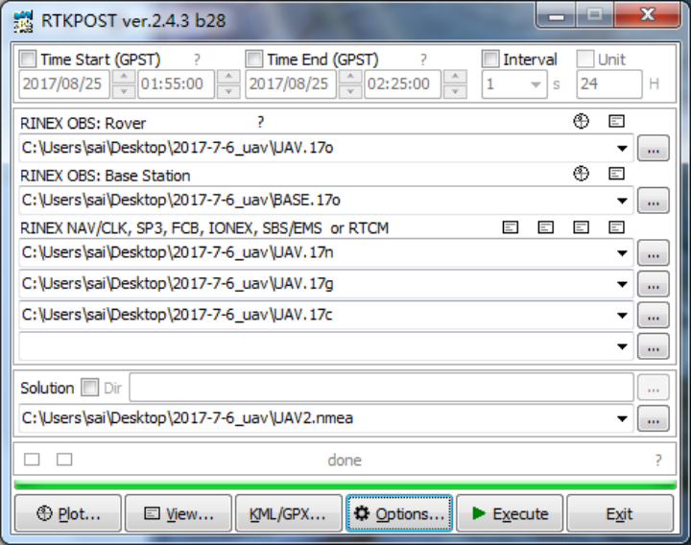
Task: Browse for the empty navigation file slot
Action: coord(654,346)
